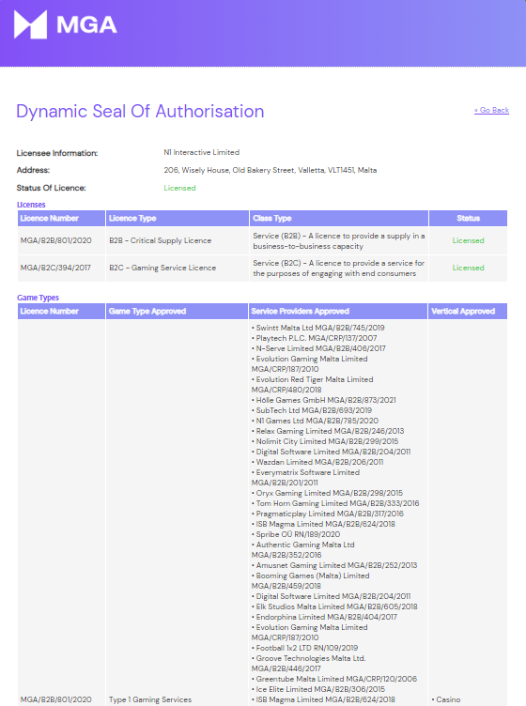Select the Licence Type column header
Viewport: 526px width, 706px height.
(178, 219)
